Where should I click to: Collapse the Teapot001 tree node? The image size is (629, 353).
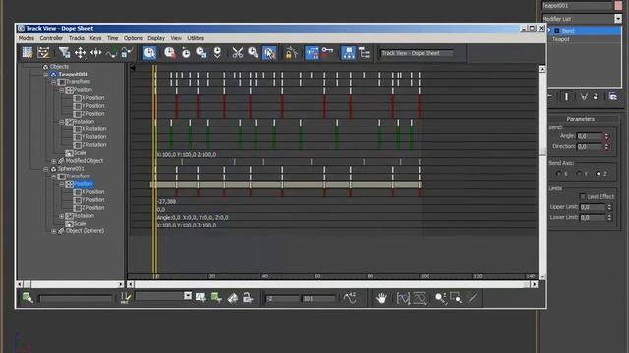point(46,75)
